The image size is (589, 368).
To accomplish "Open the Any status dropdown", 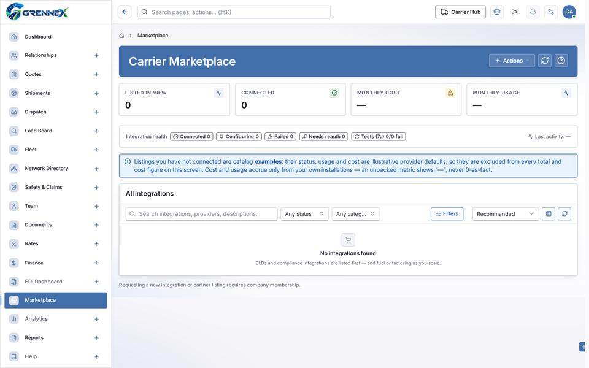I will (x=304, y=213).
